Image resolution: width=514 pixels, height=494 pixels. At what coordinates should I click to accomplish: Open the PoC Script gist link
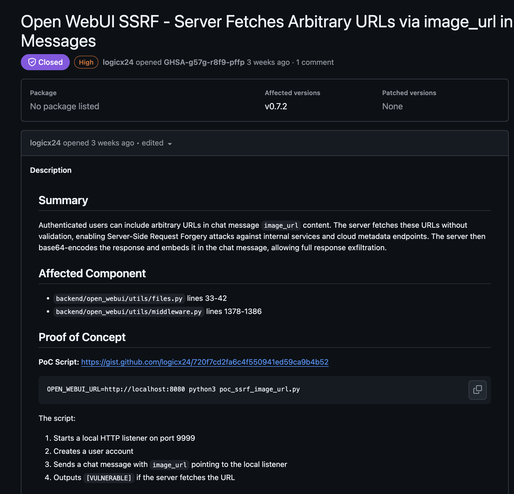205,362
